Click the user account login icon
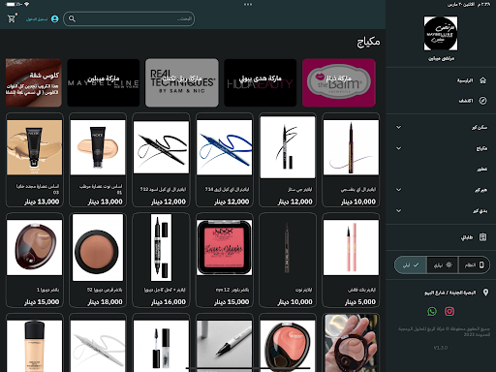Screen dimensions: 496x372 (x=55, y=19)
